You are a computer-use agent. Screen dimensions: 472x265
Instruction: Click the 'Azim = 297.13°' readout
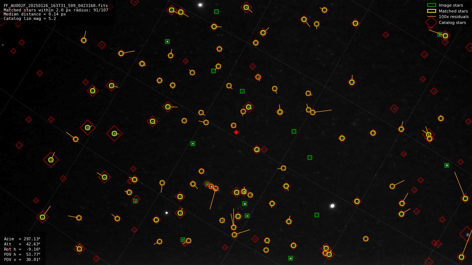[22, 239]
